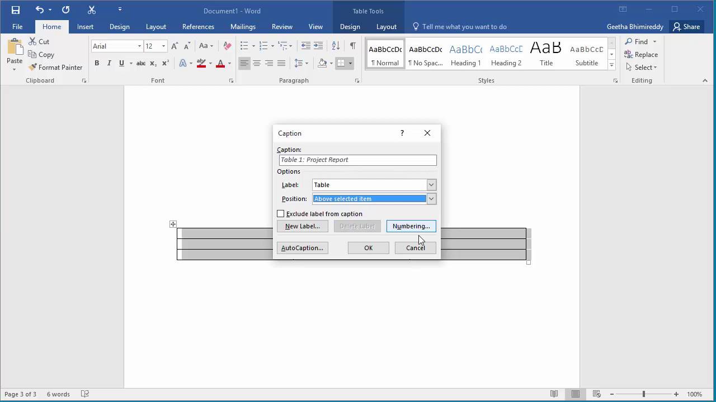
Task: Click New Label button
Action: click(302, 226)
